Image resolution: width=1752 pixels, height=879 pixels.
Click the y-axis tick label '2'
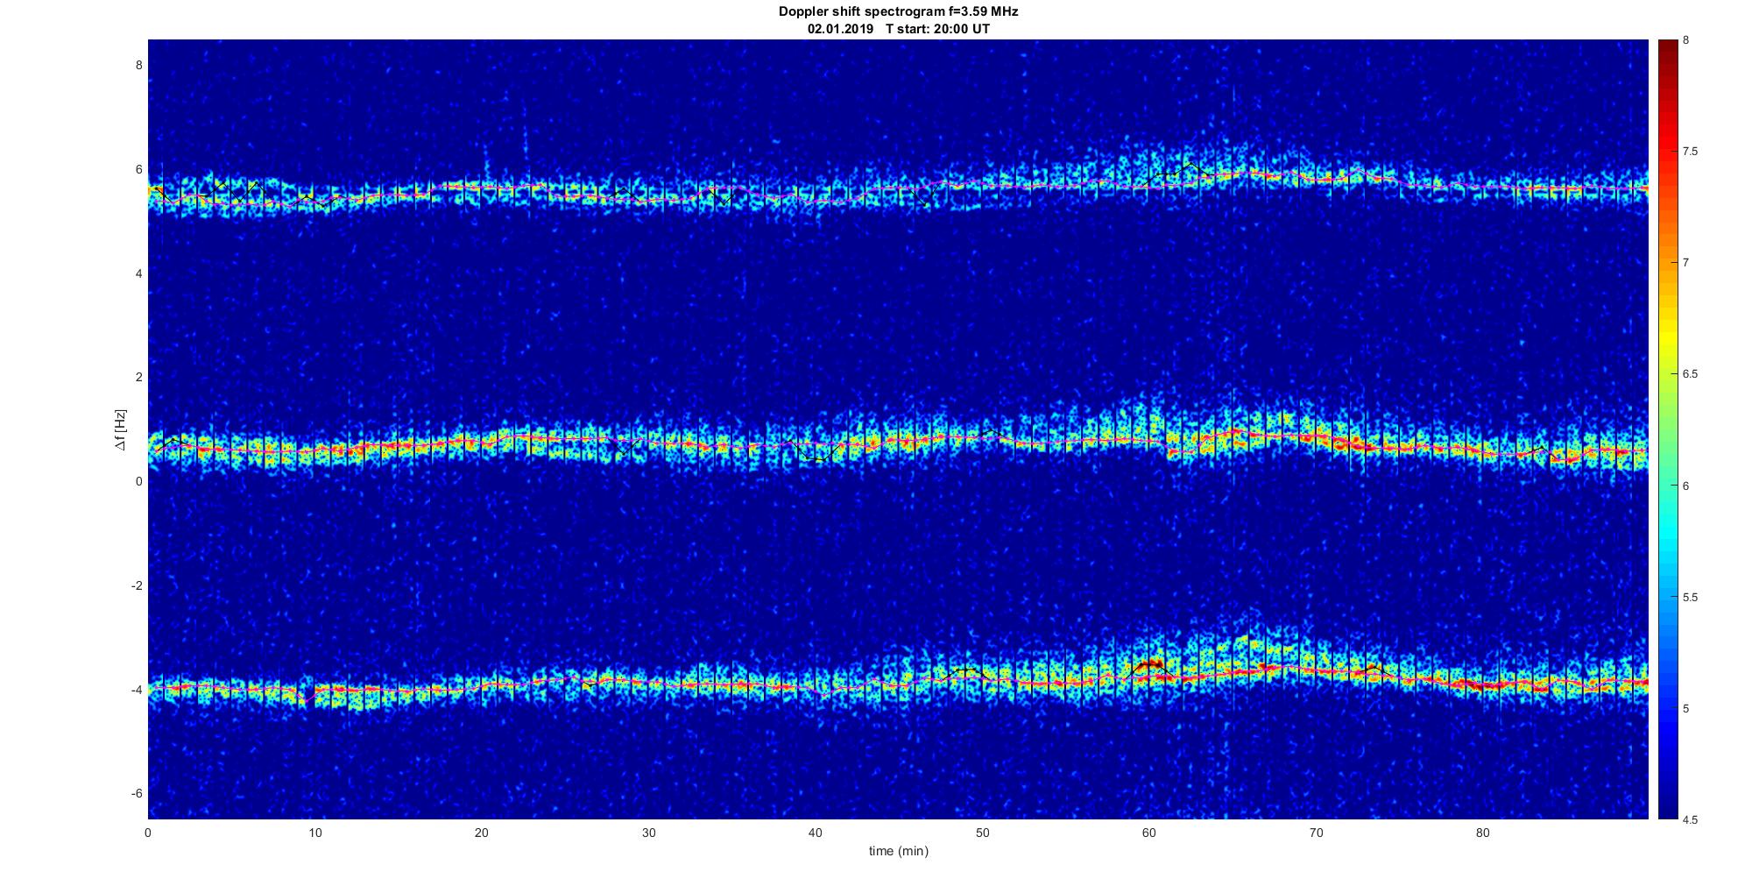click(x=138, y=378)
